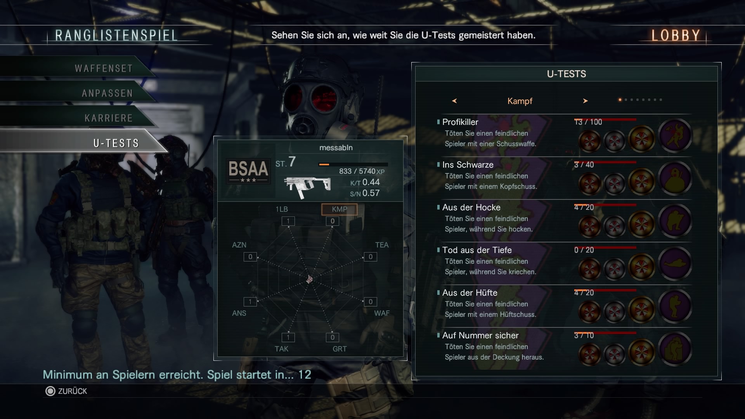Image resolution: width=745 pixels, height=419 pixels.
Task: Click the white submachine gun weapon icon
Action: point(307,188)
